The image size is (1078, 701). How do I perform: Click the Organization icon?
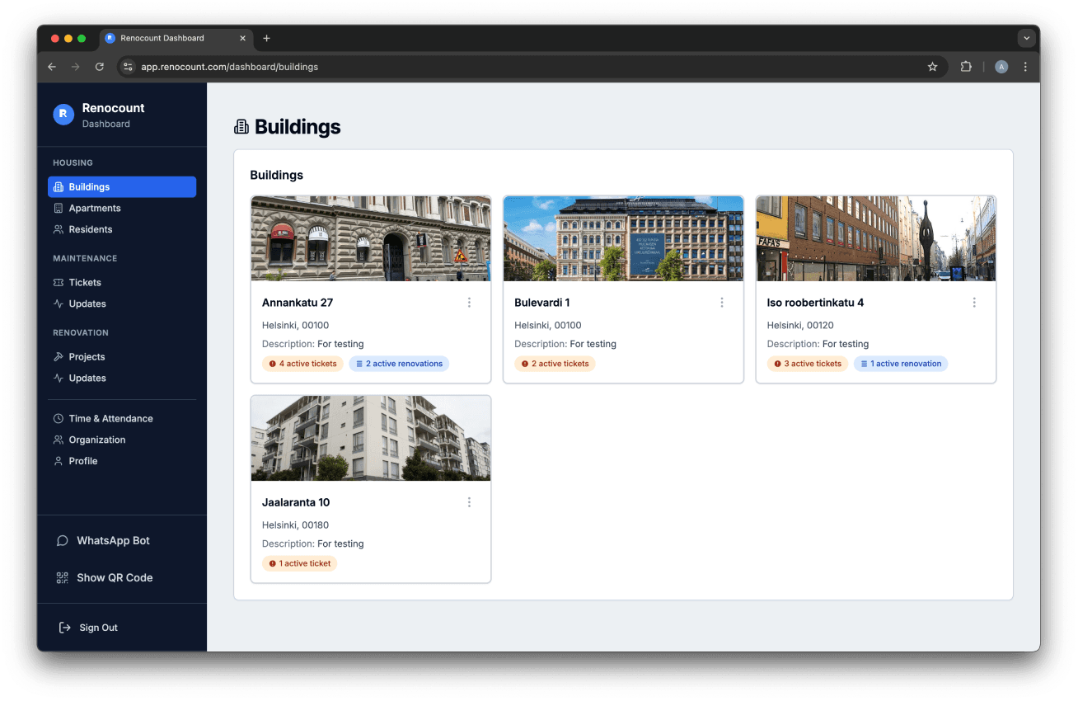(58, 440)
